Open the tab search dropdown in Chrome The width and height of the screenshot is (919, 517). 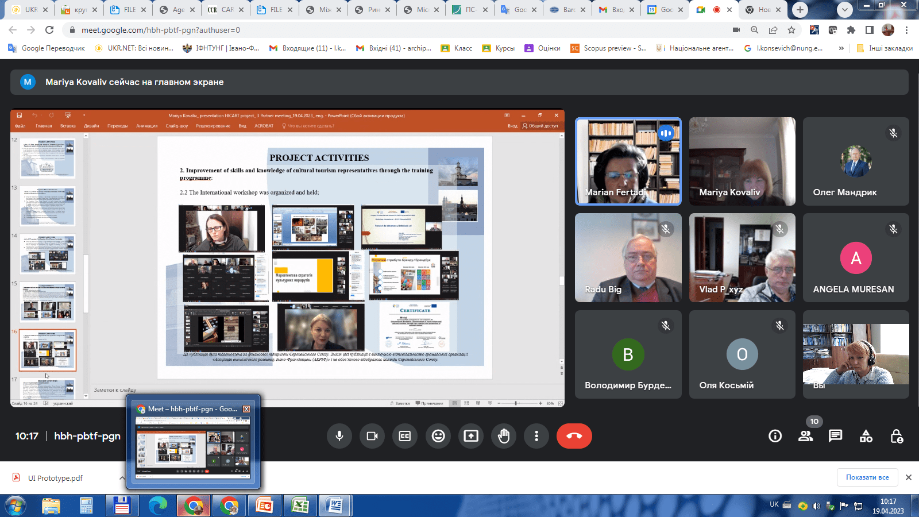(844, 10)
